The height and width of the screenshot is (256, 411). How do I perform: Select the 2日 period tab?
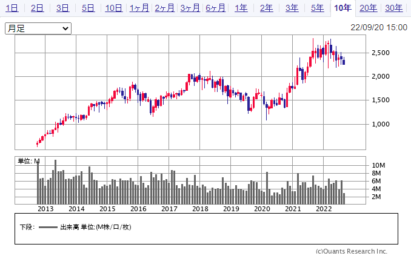pos(37,8)
